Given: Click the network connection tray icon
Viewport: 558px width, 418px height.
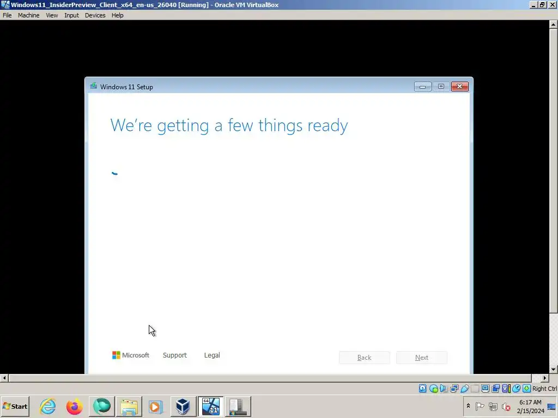Looking at the screenshot, I should pos(493,406).
